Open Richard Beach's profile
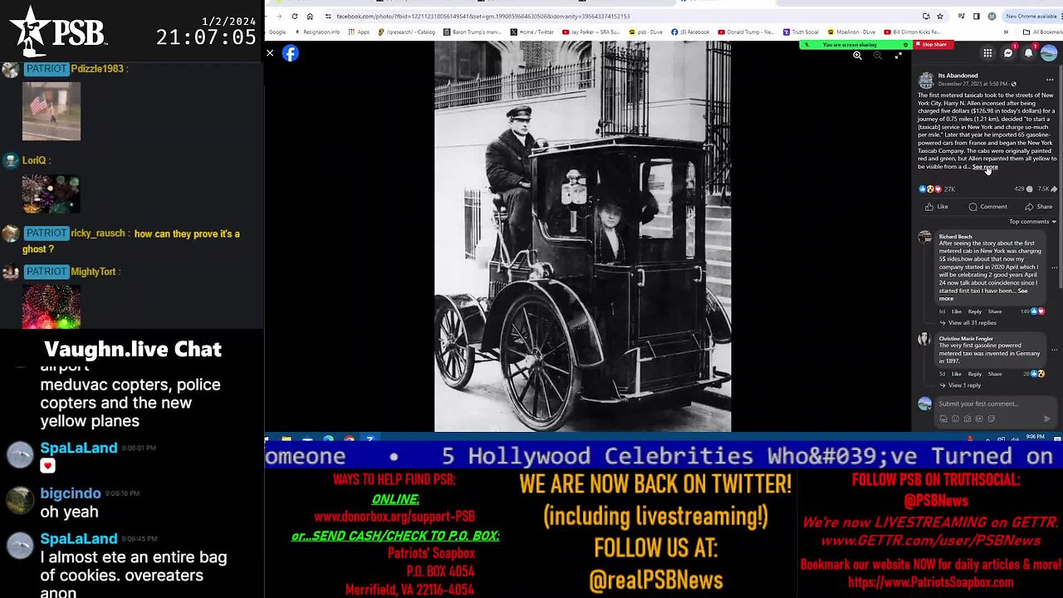This screenshot has height=598, width=1063. click(956, 237)
